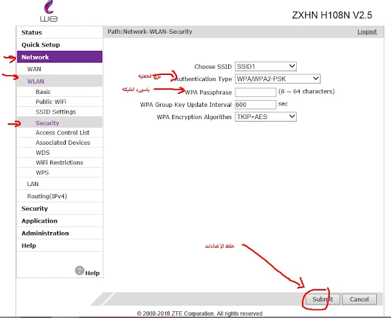Viewport: 391px width, 318px height.
Task: Expand Authentication Type dropdown
Action: click(x=278, y=79)
